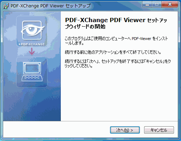This screenshot has height=141, width=181.
Task: Minimize the setup window
Action: (x=147, y=5)
